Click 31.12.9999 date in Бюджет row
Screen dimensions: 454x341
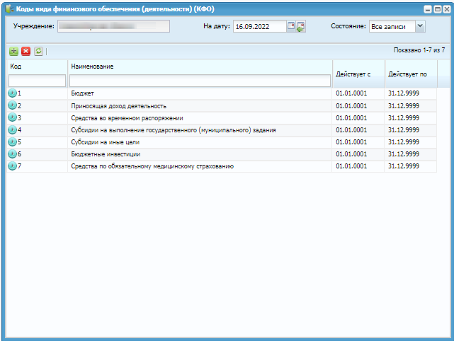[x=404, y=93]
